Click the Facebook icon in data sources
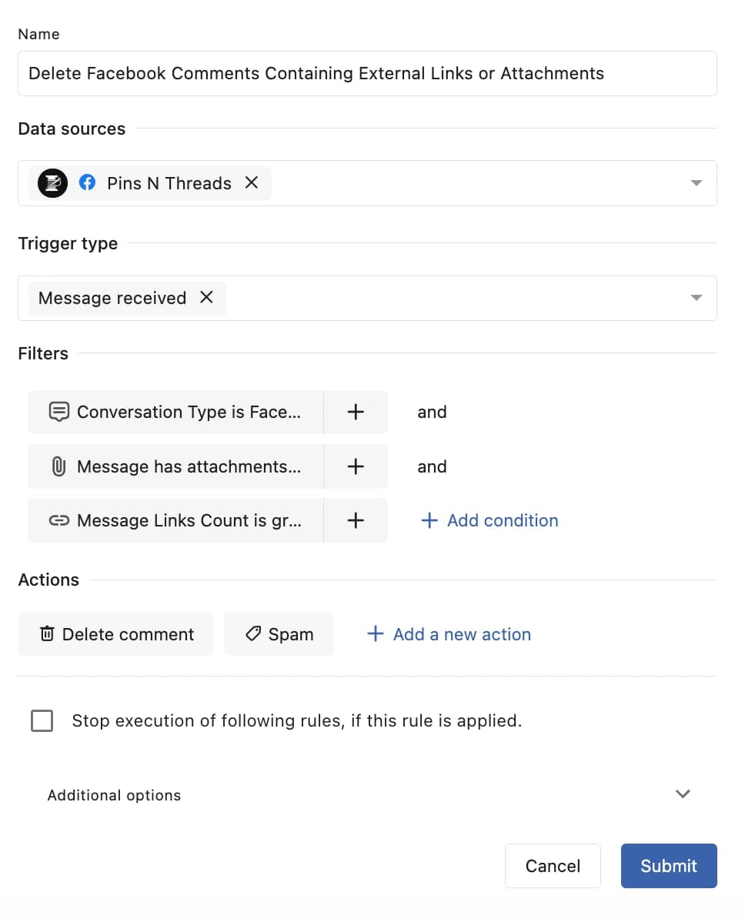Screen dimensions: 745x919 (x=88, y=183)
